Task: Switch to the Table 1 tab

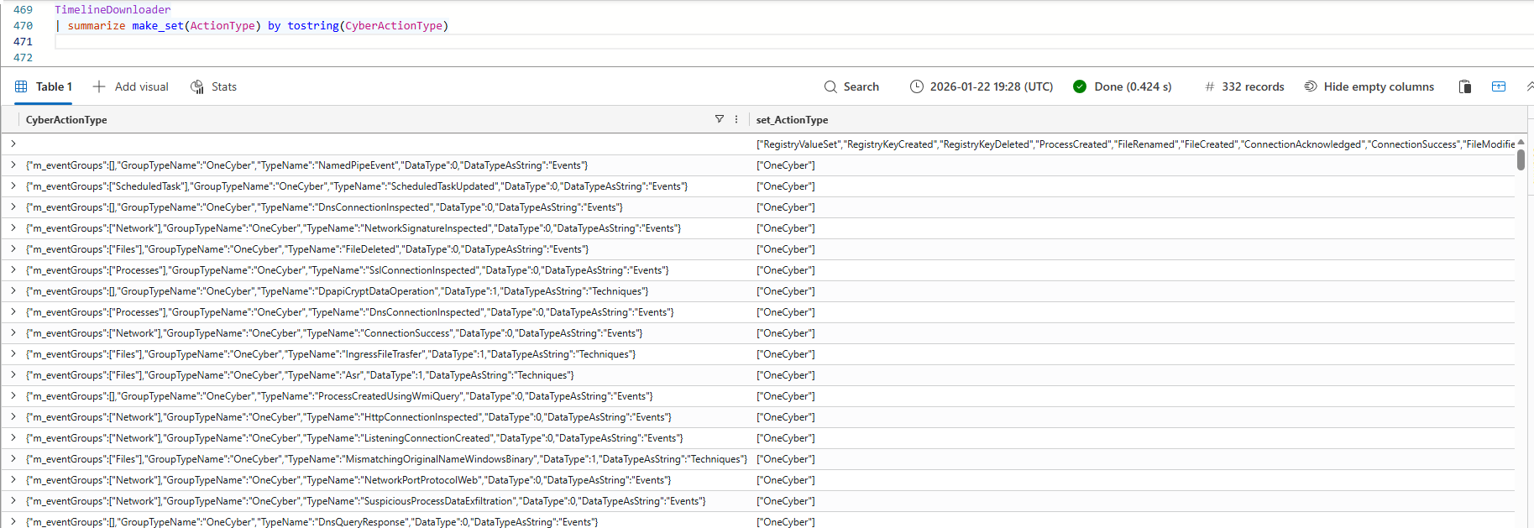Action: click(x=44, y=86)
